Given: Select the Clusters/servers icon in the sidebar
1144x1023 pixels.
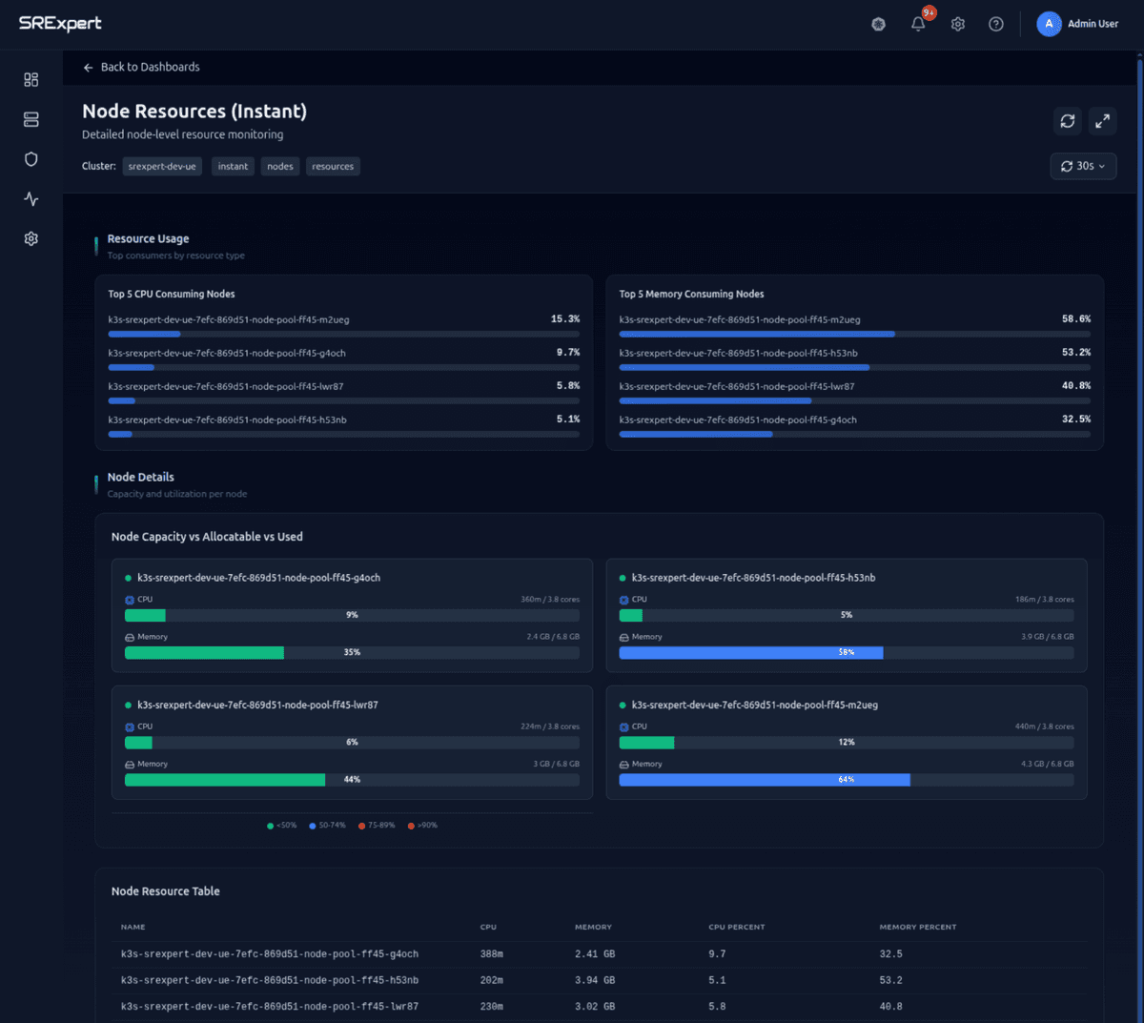Looking at the screenshot, I should point(31,119).
